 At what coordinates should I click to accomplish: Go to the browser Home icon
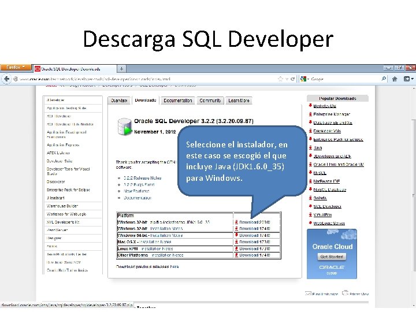[x=395, y=79]
